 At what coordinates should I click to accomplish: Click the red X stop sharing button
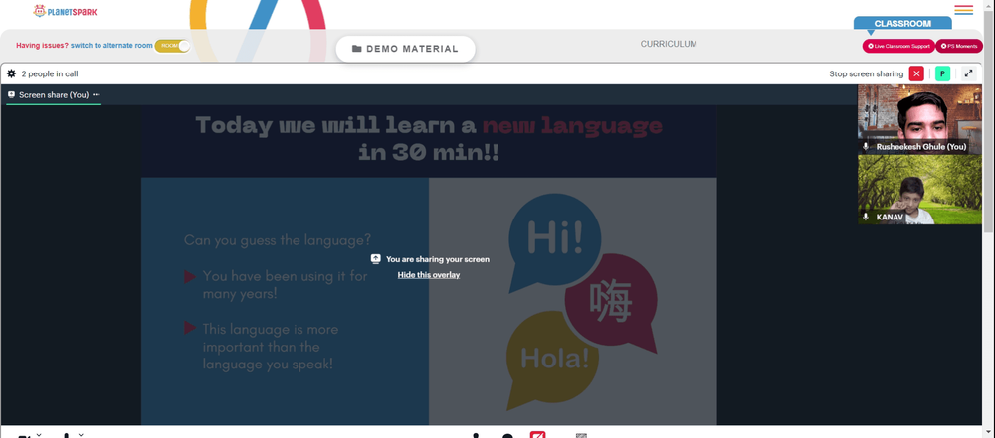pos(916,73)
